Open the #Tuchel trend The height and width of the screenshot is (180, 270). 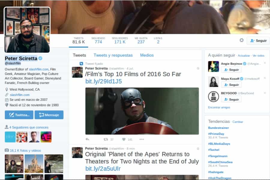[214, 150]
